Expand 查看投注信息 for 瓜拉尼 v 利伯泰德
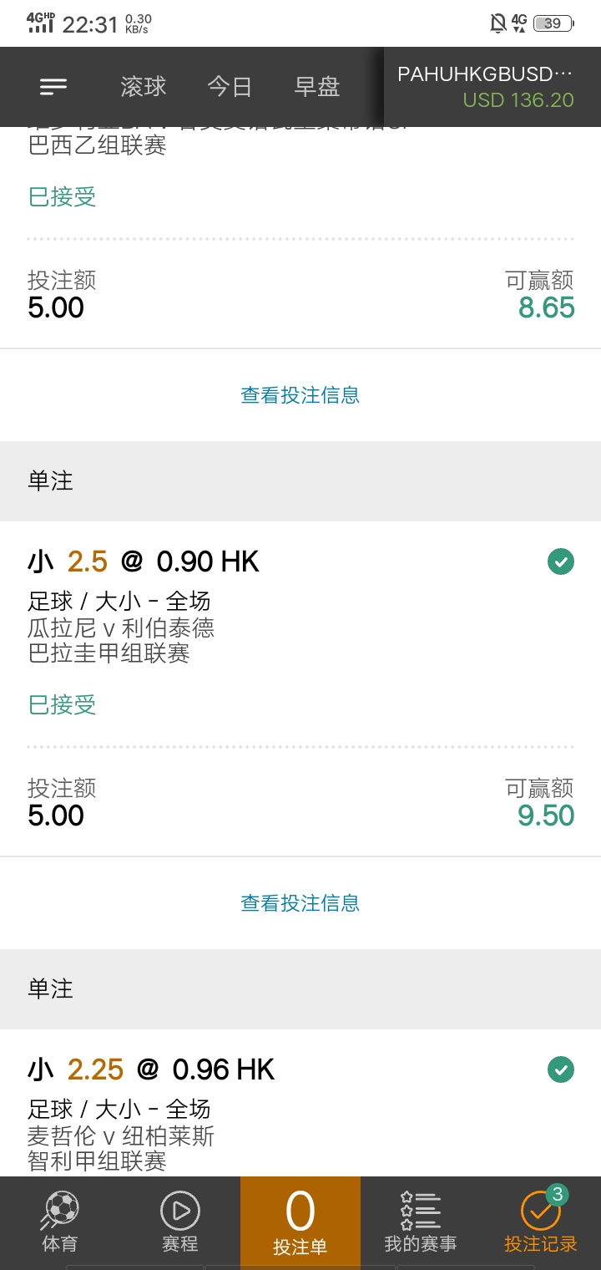 (x=300, y=902)
